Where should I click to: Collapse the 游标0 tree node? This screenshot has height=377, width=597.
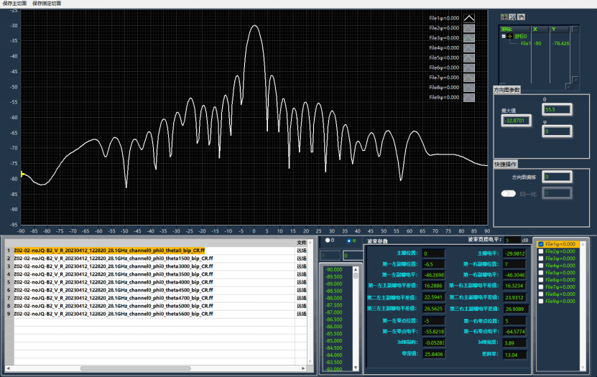(502, 36)
